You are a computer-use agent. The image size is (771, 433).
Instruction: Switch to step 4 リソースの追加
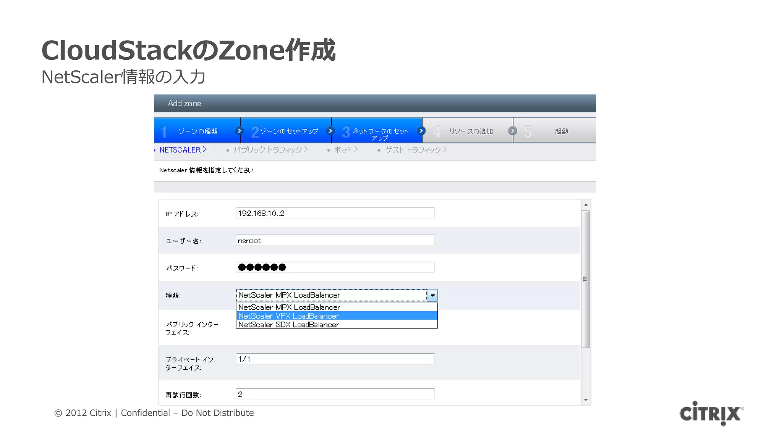tap(471, 131)
